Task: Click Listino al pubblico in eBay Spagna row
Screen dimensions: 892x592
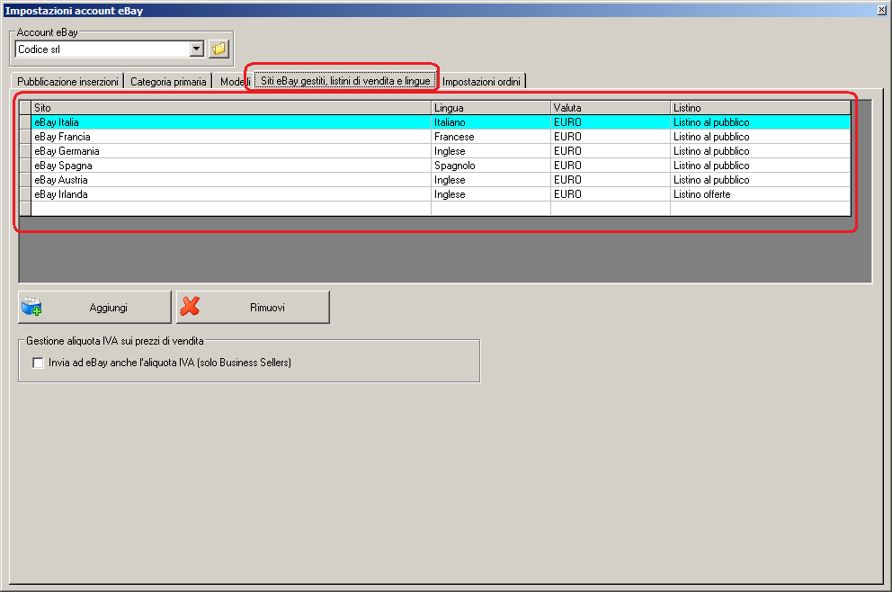Action: pyautogui.click(x=761, y=165)
